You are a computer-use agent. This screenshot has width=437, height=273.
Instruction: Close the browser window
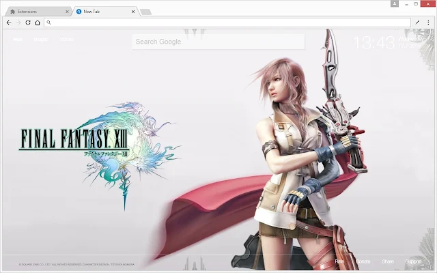coord(428,4)
